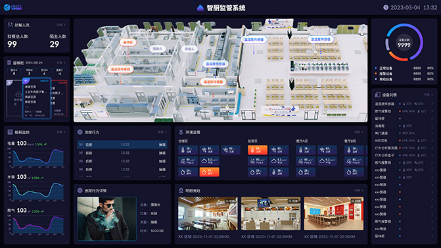The width and height of the screenshot is (441, 248).
Task: Click the 留样柜 cabinet panel icon
Action: pyautogui.click(x=9, y=62)
